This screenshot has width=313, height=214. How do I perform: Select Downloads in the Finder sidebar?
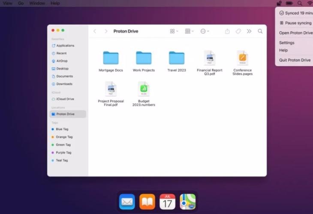tap(64, 84)
